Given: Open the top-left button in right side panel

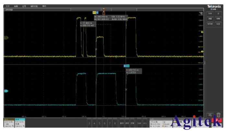Looking at the screenshot, I should click(210, 14).
